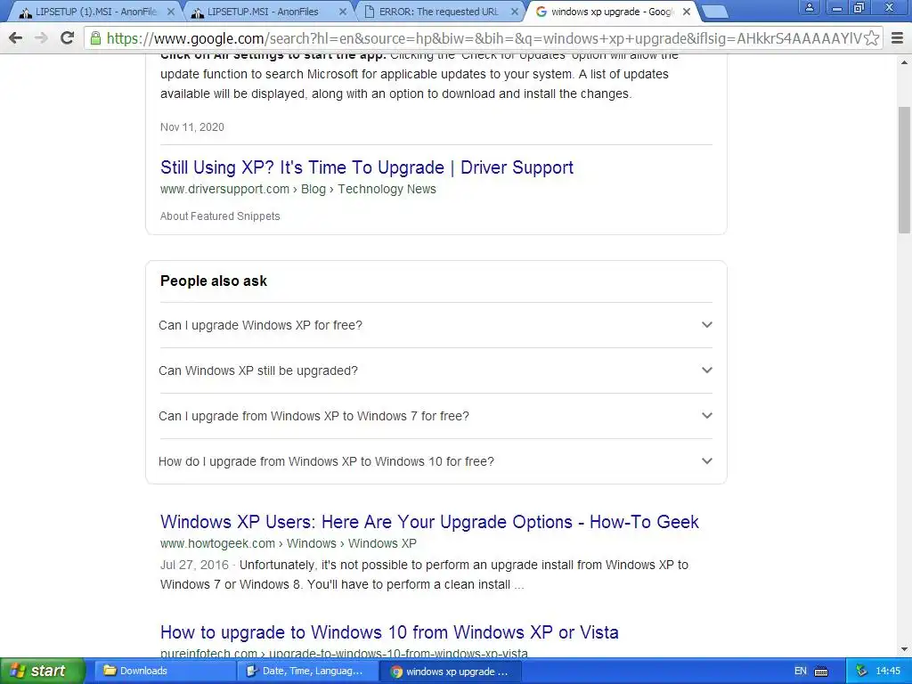Open a new tab with the new-tab button

[x=714, y=12]
